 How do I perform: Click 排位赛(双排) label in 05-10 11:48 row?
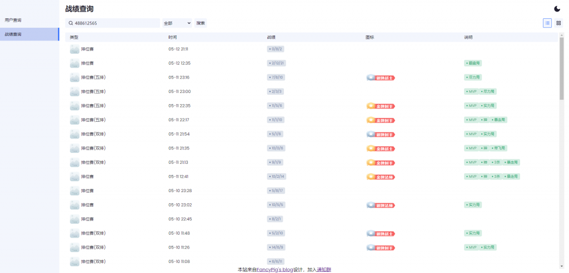[x=93, y=234]
